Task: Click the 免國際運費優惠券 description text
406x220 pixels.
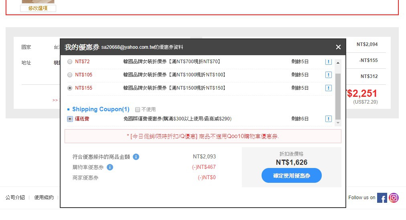Action: click(x=177, y=119)
